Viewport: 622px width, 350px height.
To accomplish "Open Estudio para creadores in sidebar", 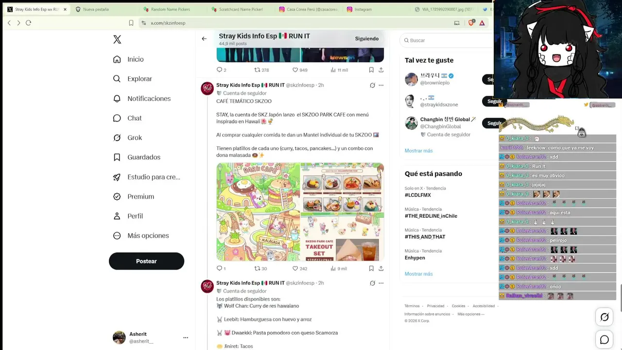I will coord(147,177).
